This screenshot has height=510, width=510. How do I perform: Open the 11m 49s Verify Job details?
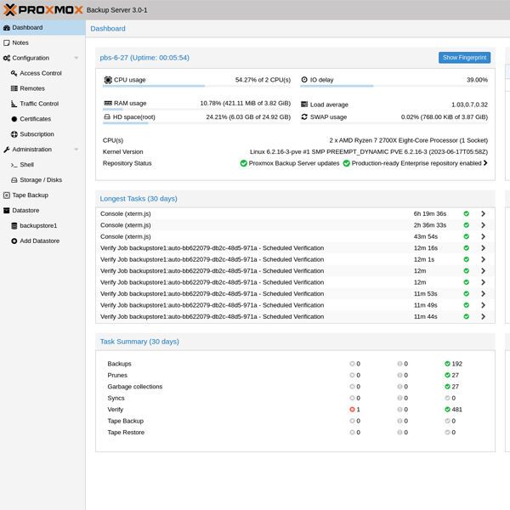click(484, 305)
